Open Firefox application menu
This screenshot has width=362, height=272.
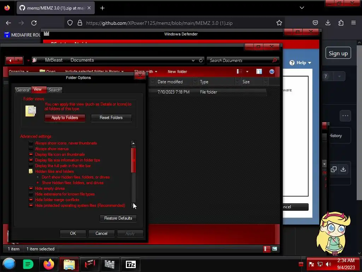tap(354, 23)
